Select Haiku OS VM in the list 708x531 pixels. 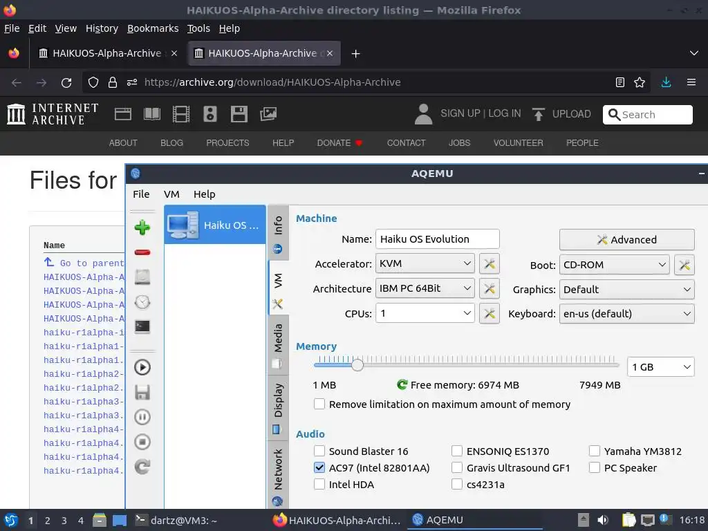[x=215, y=225]
